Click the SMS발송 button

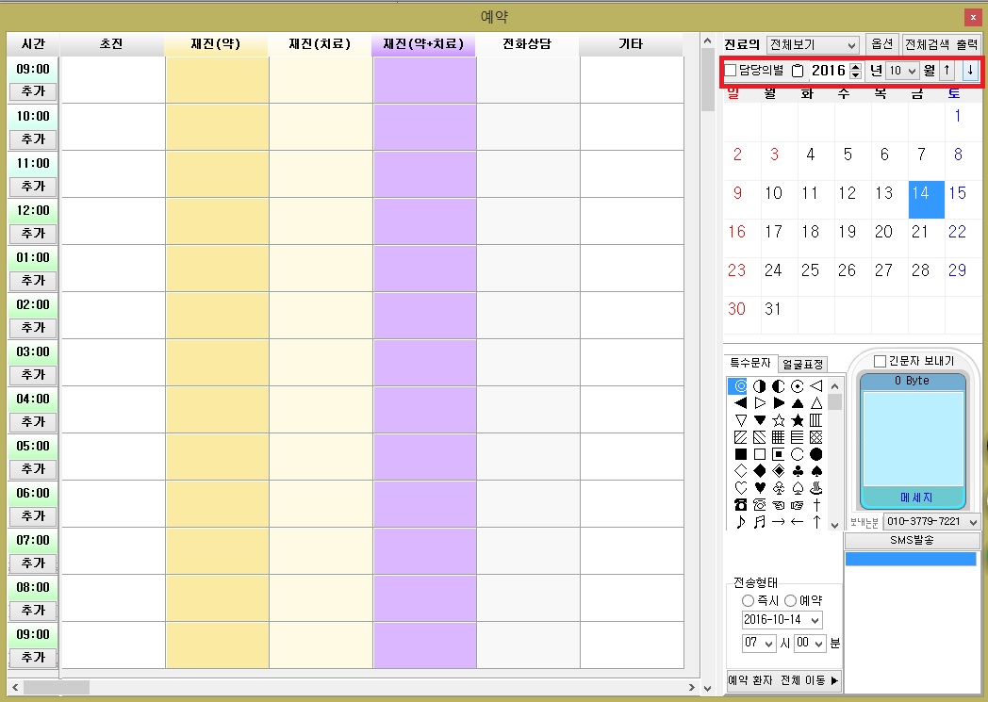(911, 541)
